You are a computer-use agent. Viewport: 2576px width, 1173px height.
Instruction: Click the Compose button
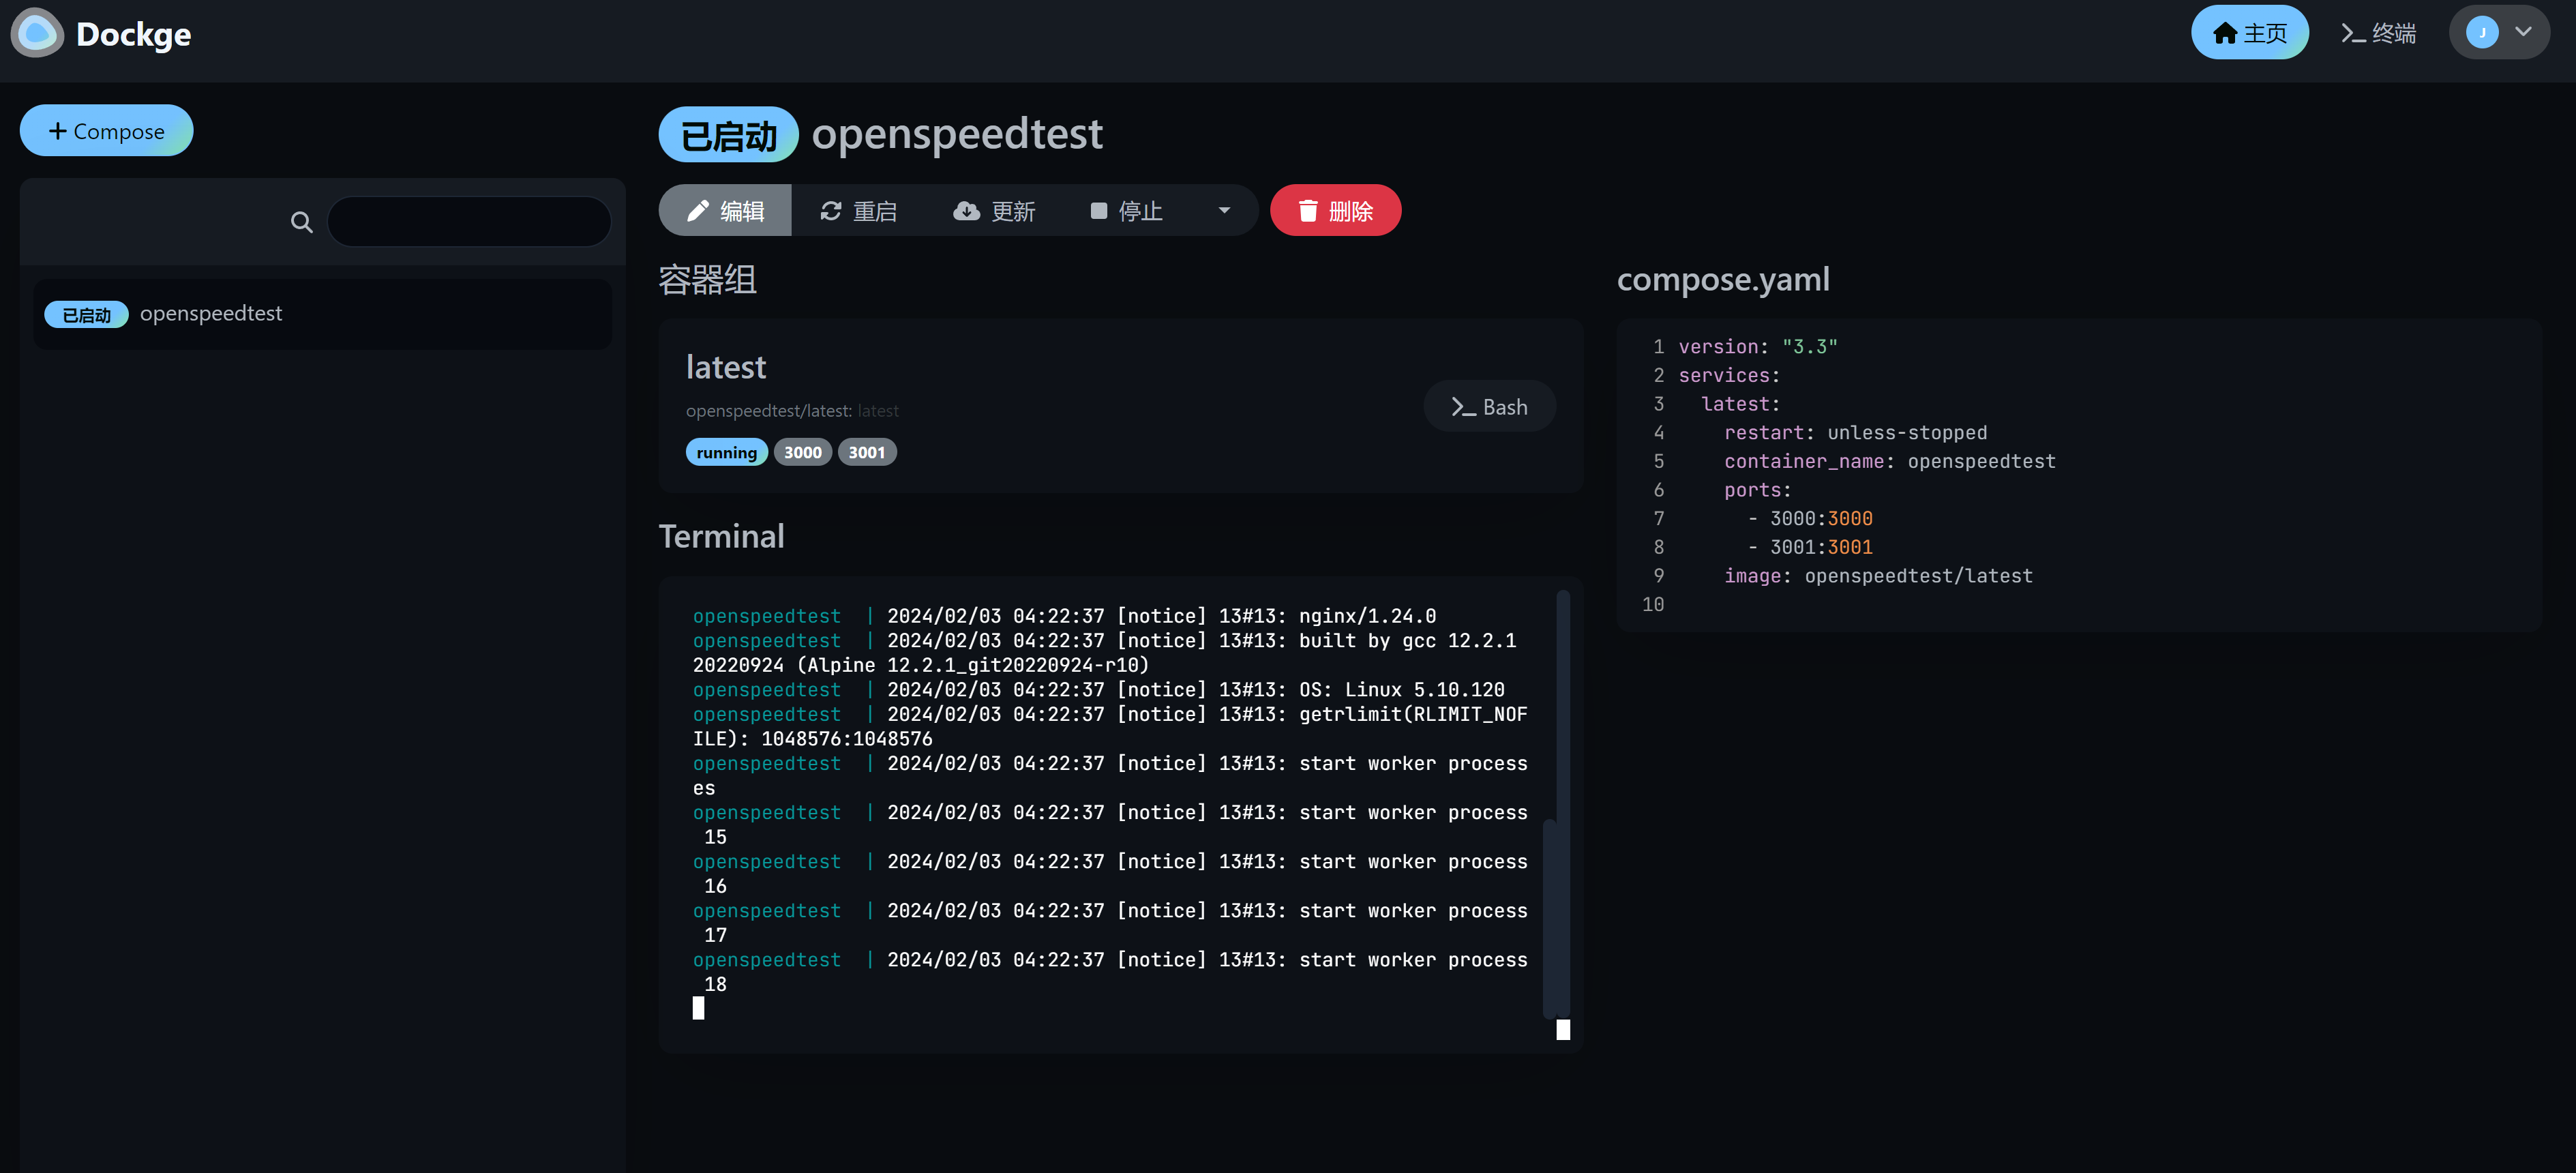click(106, 130)
